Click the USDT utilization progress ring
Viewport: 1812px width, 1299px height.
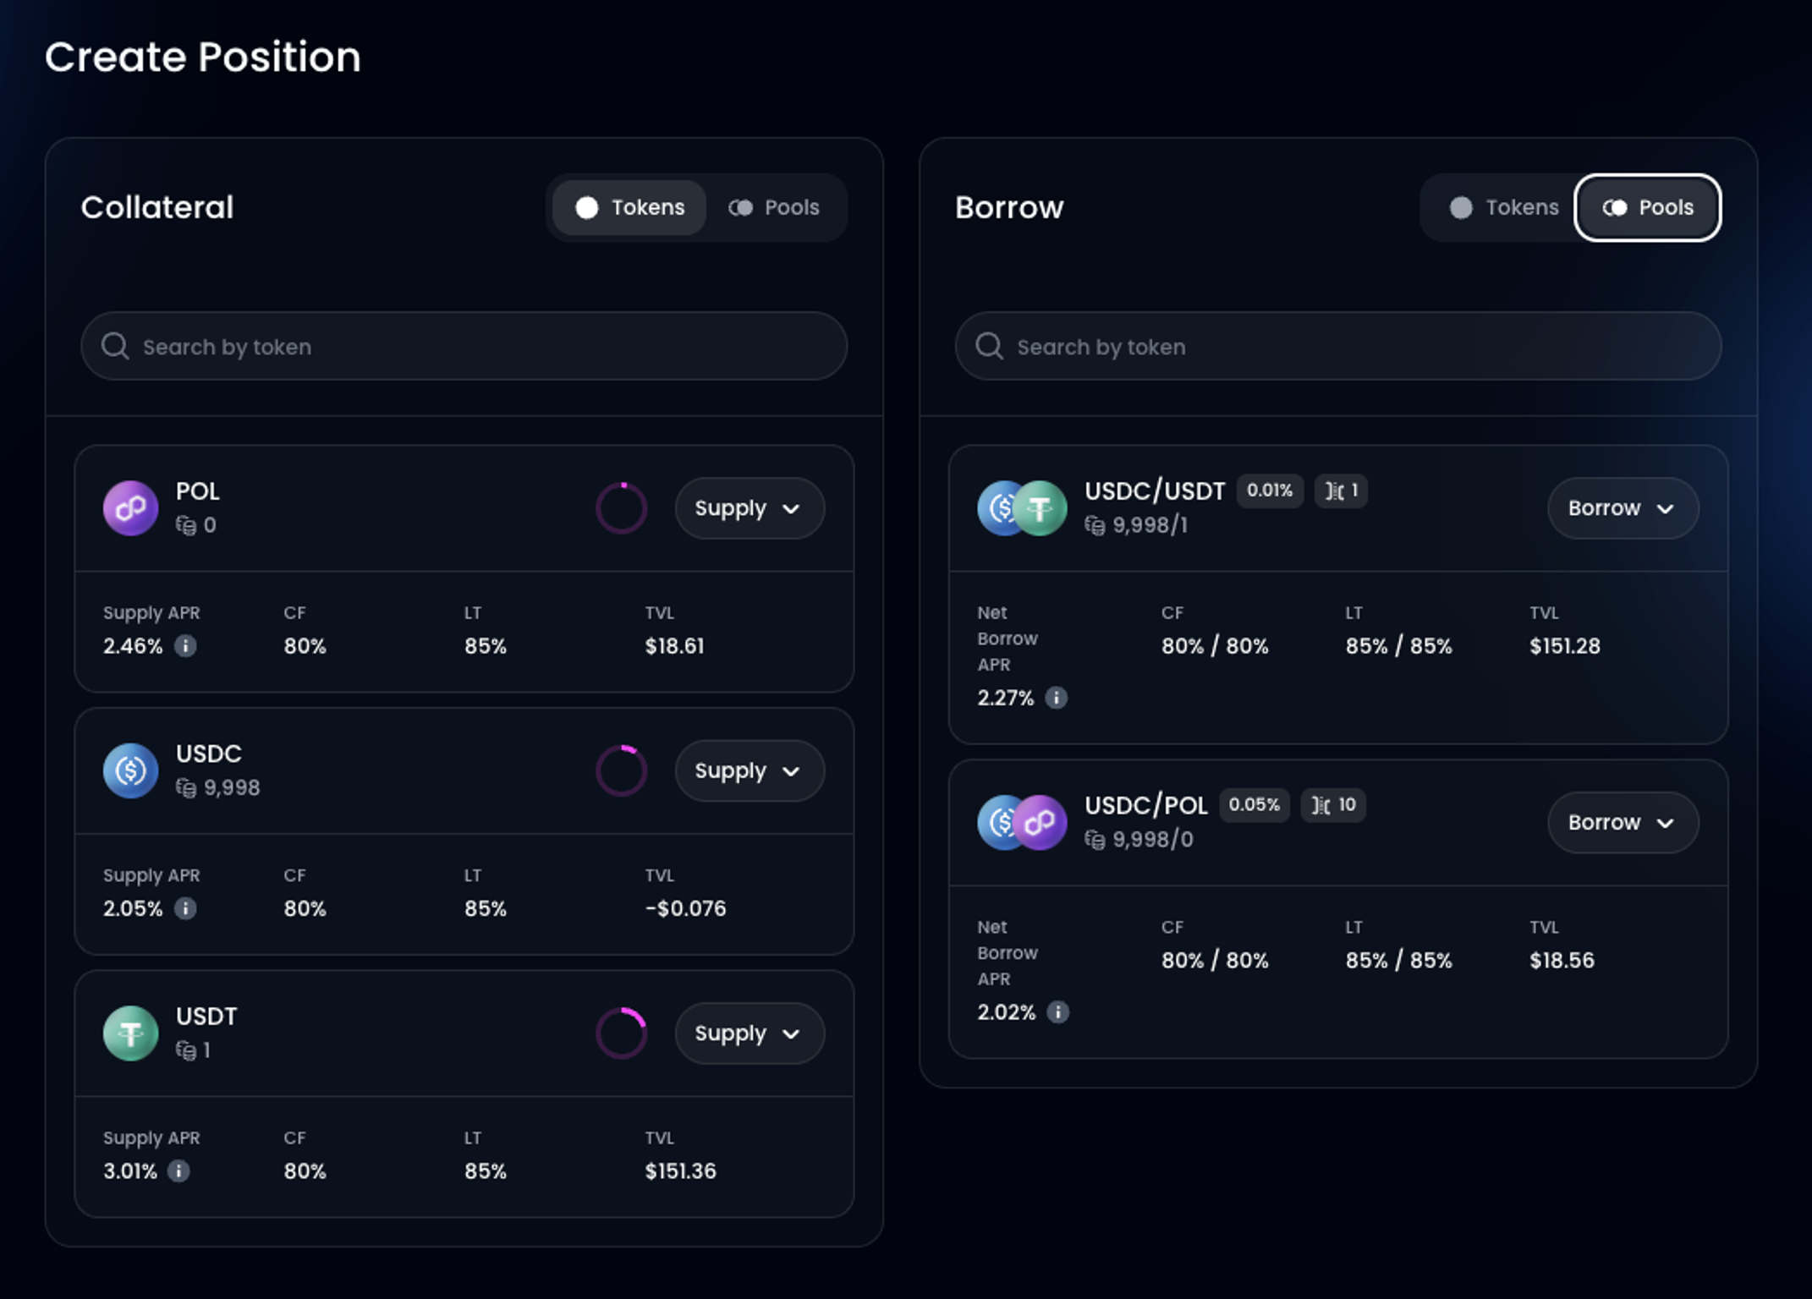[x=622, y=1033]
